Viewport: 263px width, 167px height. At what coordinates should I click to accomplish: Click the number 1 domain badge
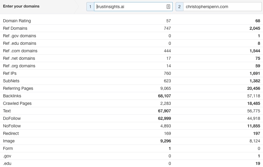90,7
